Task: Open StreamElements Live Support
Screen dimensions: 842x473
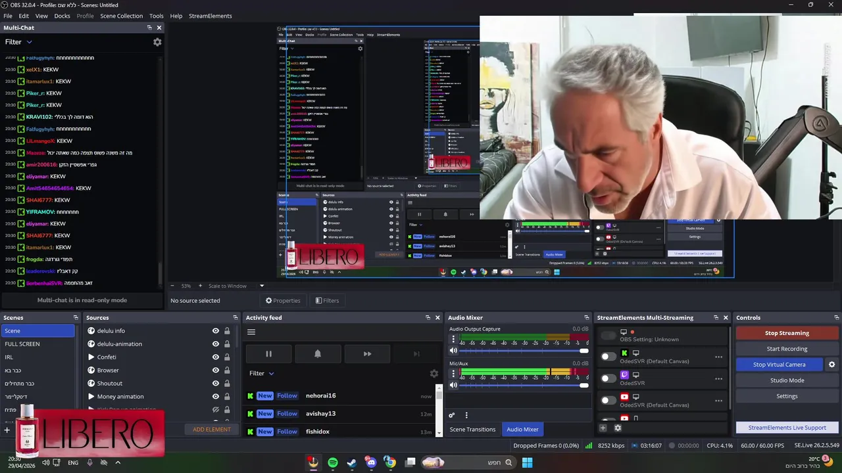Action: click(787, 428)
